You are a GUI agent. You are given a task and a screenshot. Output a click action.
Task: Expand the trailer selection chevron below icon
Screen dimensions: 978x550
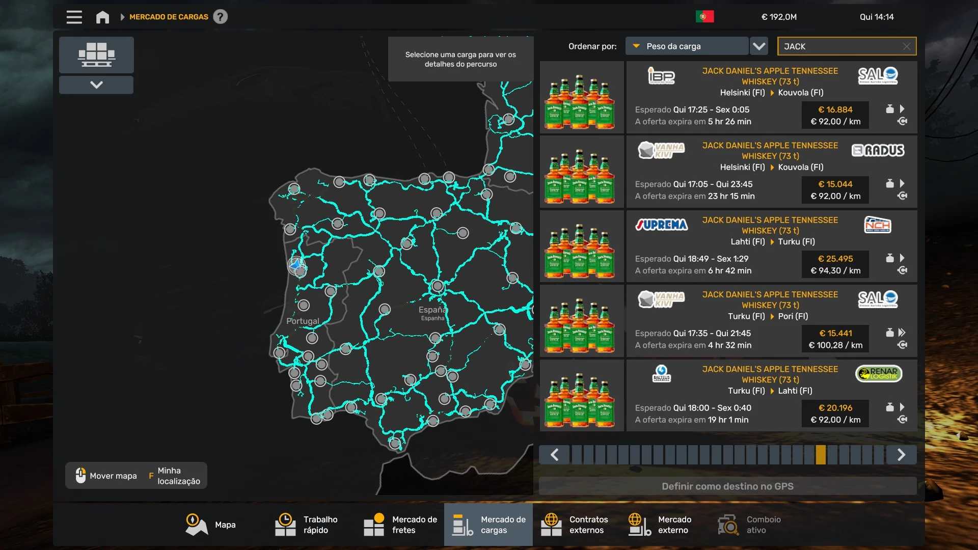pyautogui.click(x=96, y=85)
